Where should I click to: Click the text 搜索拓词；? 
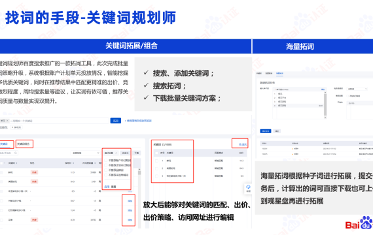tap(169, 86)
